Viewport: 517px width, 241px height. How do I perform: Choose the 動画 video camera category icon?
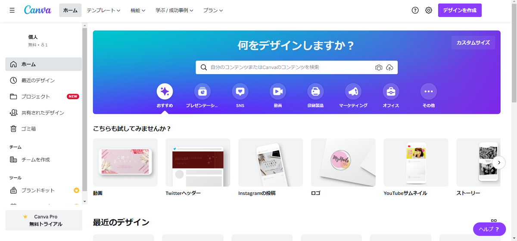click(x=278, y=91)
